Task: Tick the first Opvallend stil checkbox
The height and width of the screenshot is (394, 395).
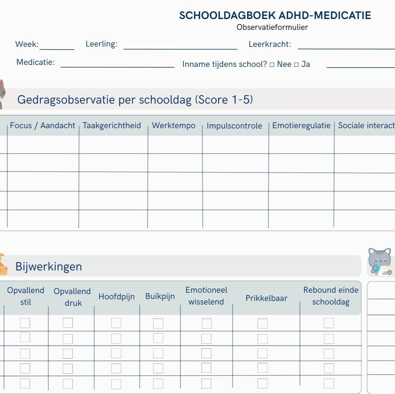Action: [25, 323]
